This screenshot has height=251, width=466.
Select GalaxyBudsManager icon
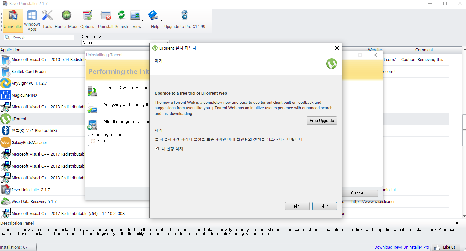tap(6, 142)
